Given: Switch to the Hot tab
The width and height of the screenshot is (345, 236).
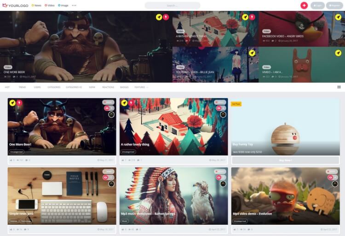Looking at the screenshot, I should (7, 87).
